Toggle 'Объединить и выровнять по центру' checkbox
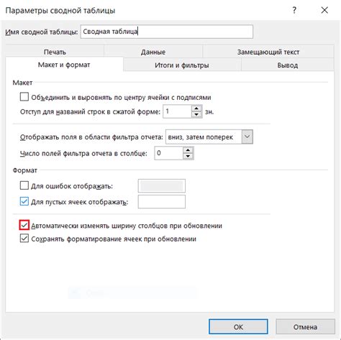Viewport: 341px width, 340px height. tap(24, 97)
